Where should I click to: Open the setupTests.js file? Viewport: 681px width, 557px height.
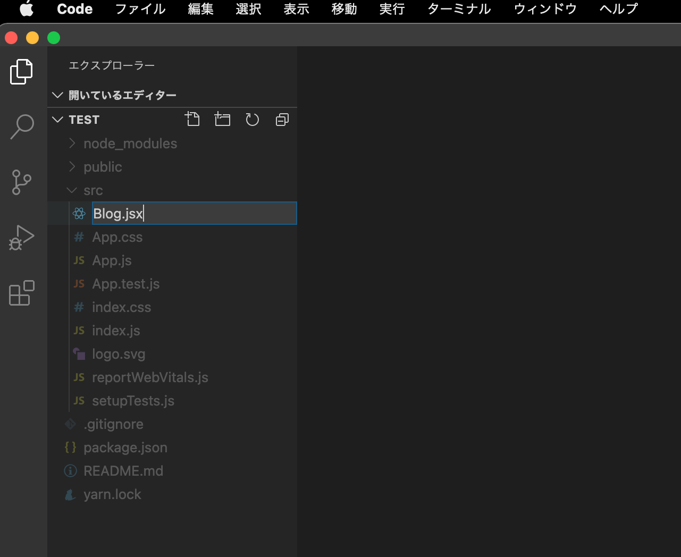133,401
